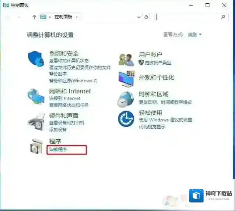
Task: Open 查看网络状态和任务 link
Action: 69,105
